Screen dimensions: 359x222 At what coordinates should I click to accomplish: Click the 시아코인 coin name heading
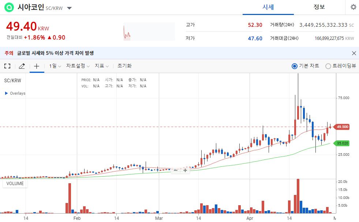tap(31, 7)
